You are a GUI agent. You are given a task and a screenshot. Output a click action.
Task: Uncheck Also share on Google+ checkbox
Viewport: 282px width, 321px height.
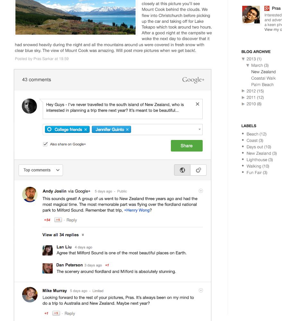45,144
